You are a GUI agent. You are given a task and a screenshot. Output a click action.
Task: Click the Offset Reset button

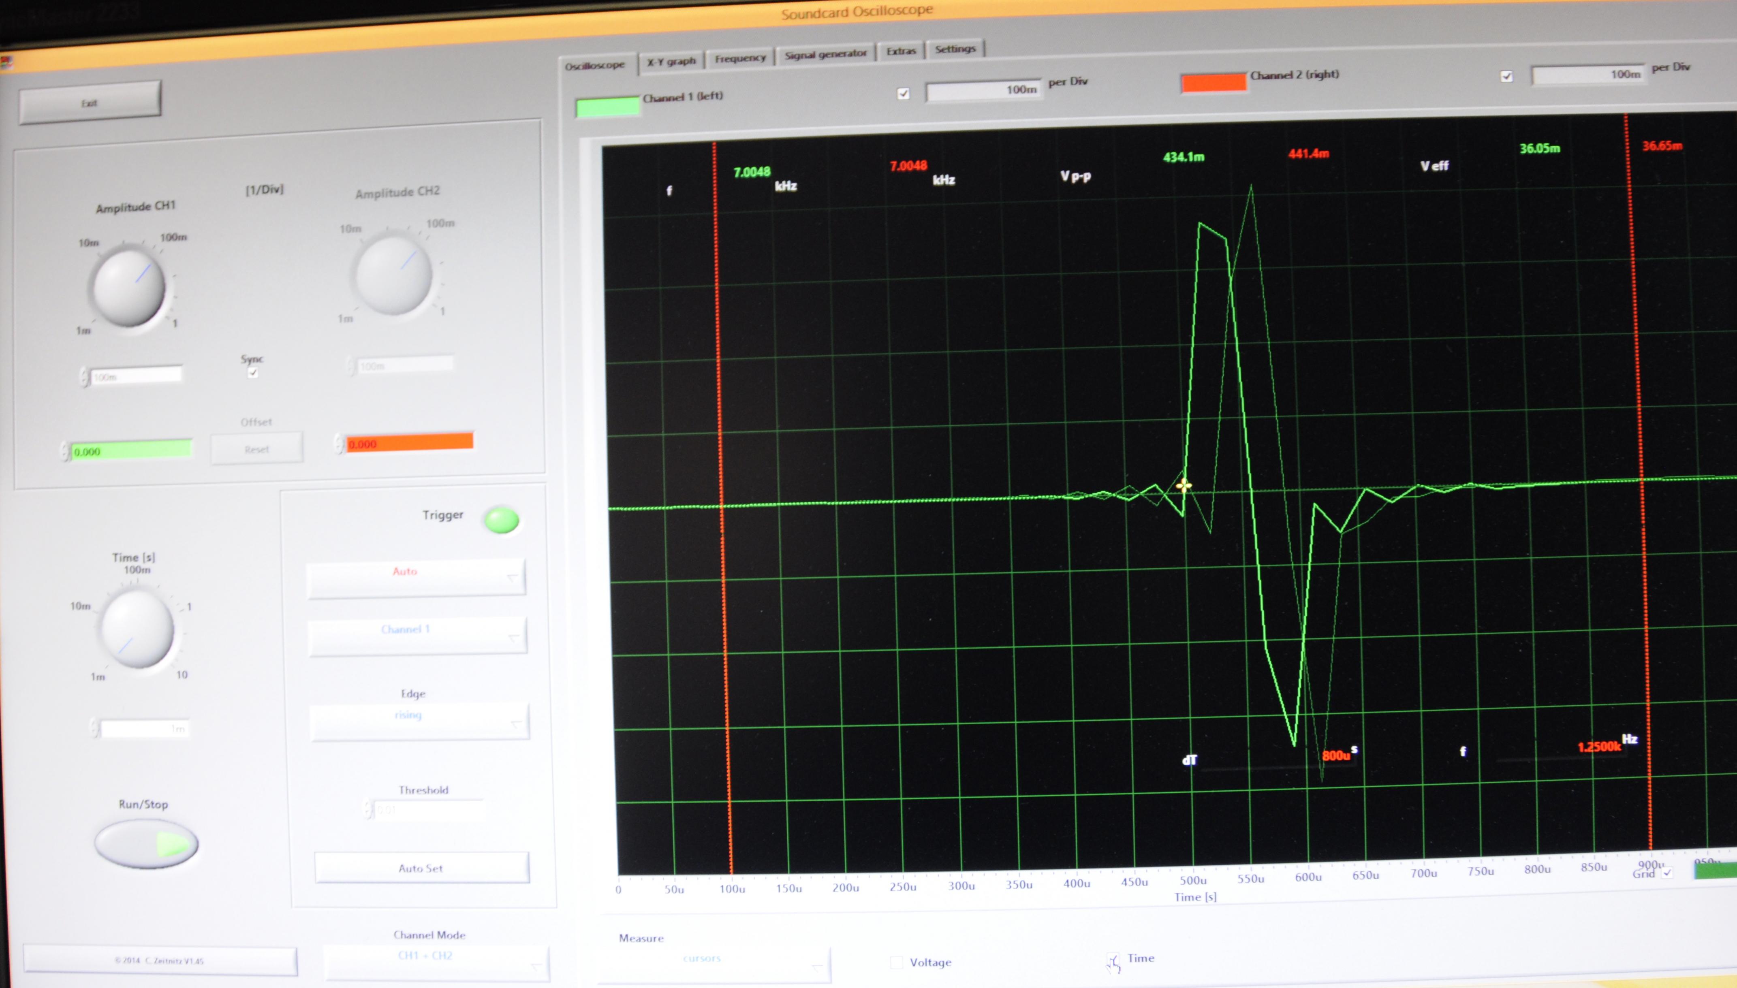257,449
